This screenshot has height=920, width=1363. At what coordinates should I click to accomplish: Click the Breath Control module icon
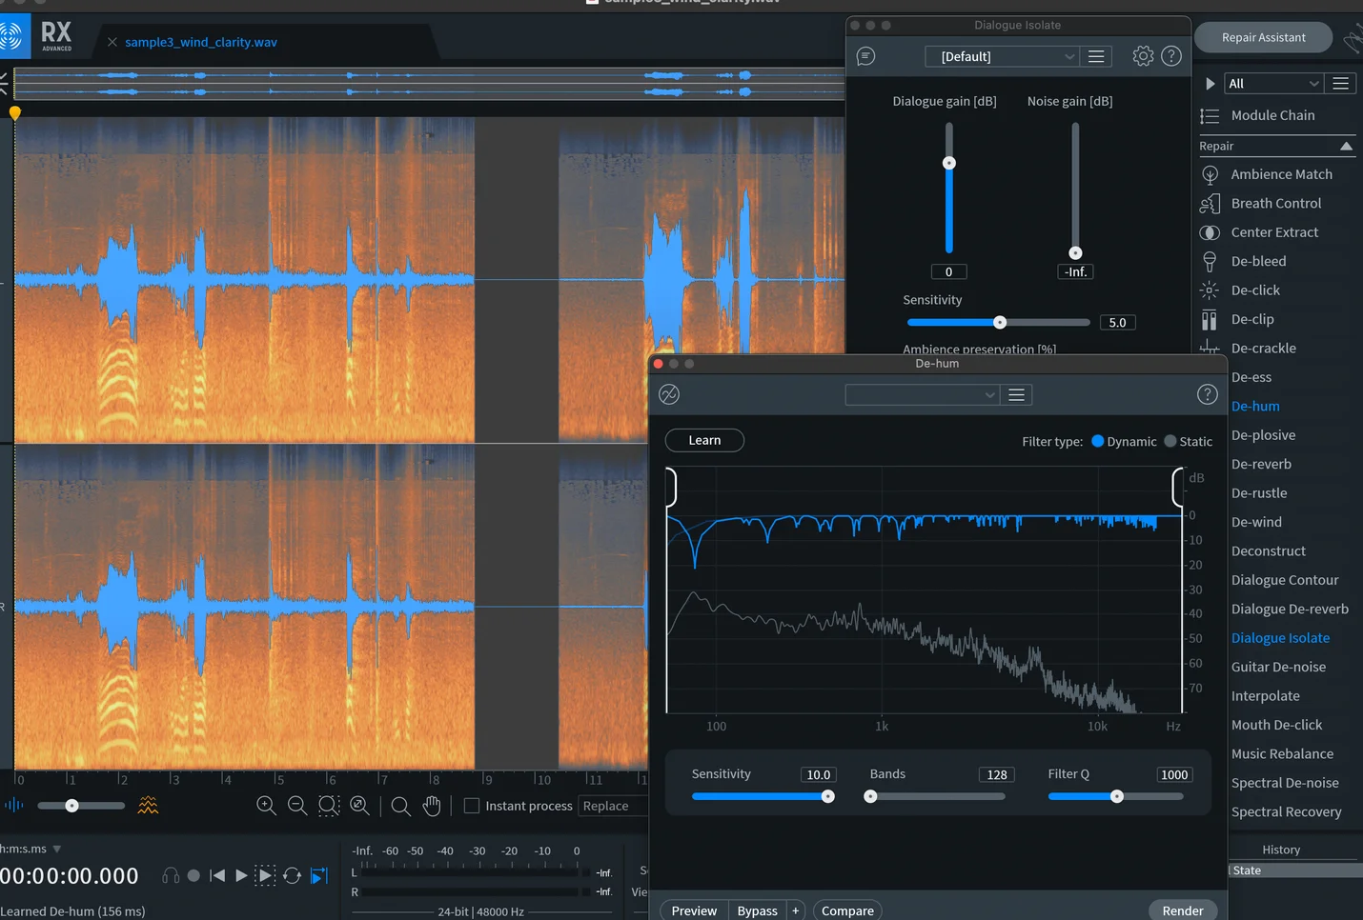pyautogui.click(x=1209, y=204)
